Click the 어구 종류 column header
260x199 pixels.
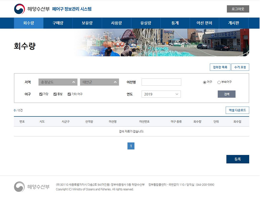coord(176,122)
